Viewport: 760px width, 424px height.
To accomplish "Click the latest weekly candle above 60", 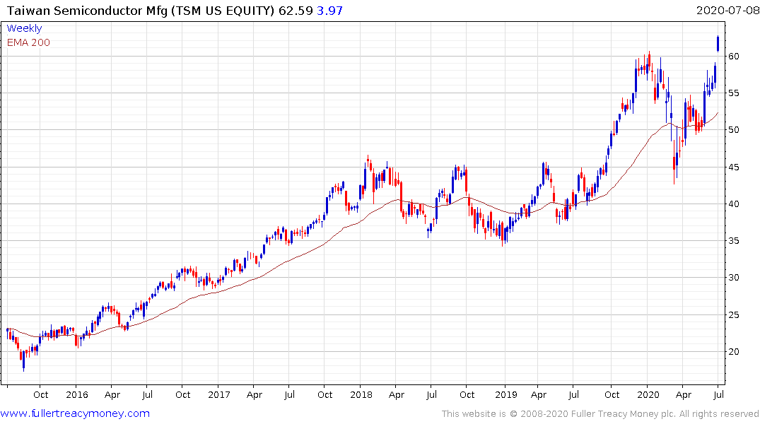I will pos(718,44).
